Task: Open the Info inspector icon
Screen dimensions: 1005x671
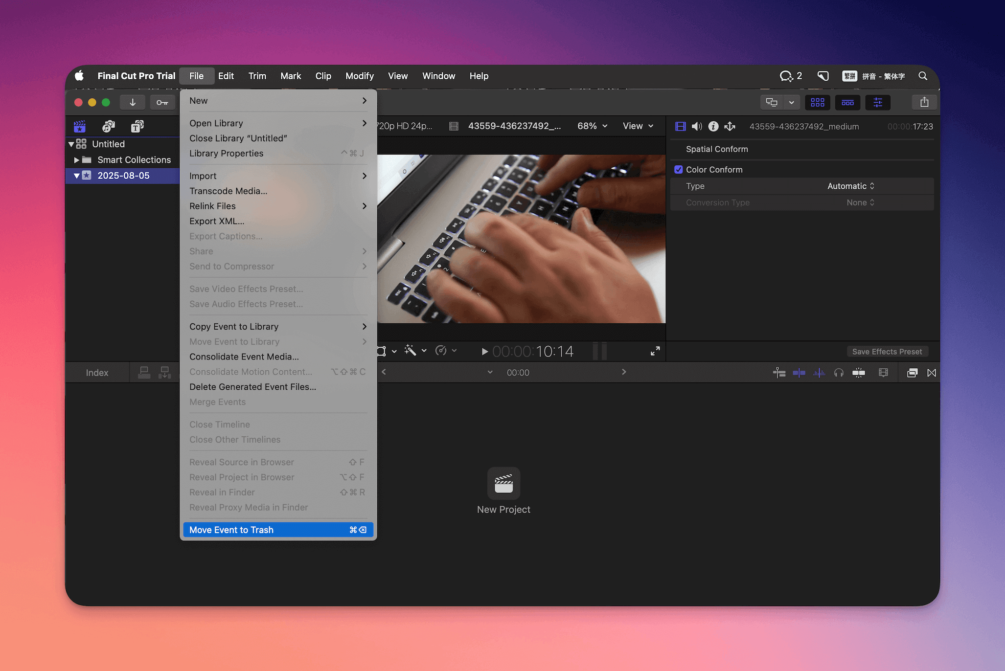Action: [x=713, y=127]
